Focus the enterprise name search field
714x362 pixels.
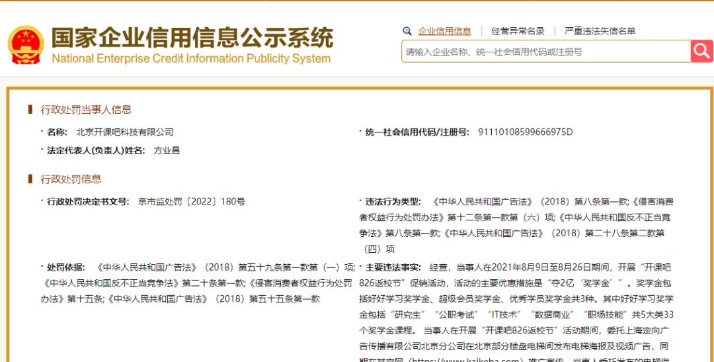click(x=546, y=52)
